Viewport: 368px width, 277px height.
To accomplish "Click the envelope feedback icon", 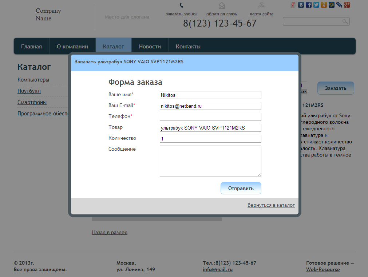I will (222, 5).
